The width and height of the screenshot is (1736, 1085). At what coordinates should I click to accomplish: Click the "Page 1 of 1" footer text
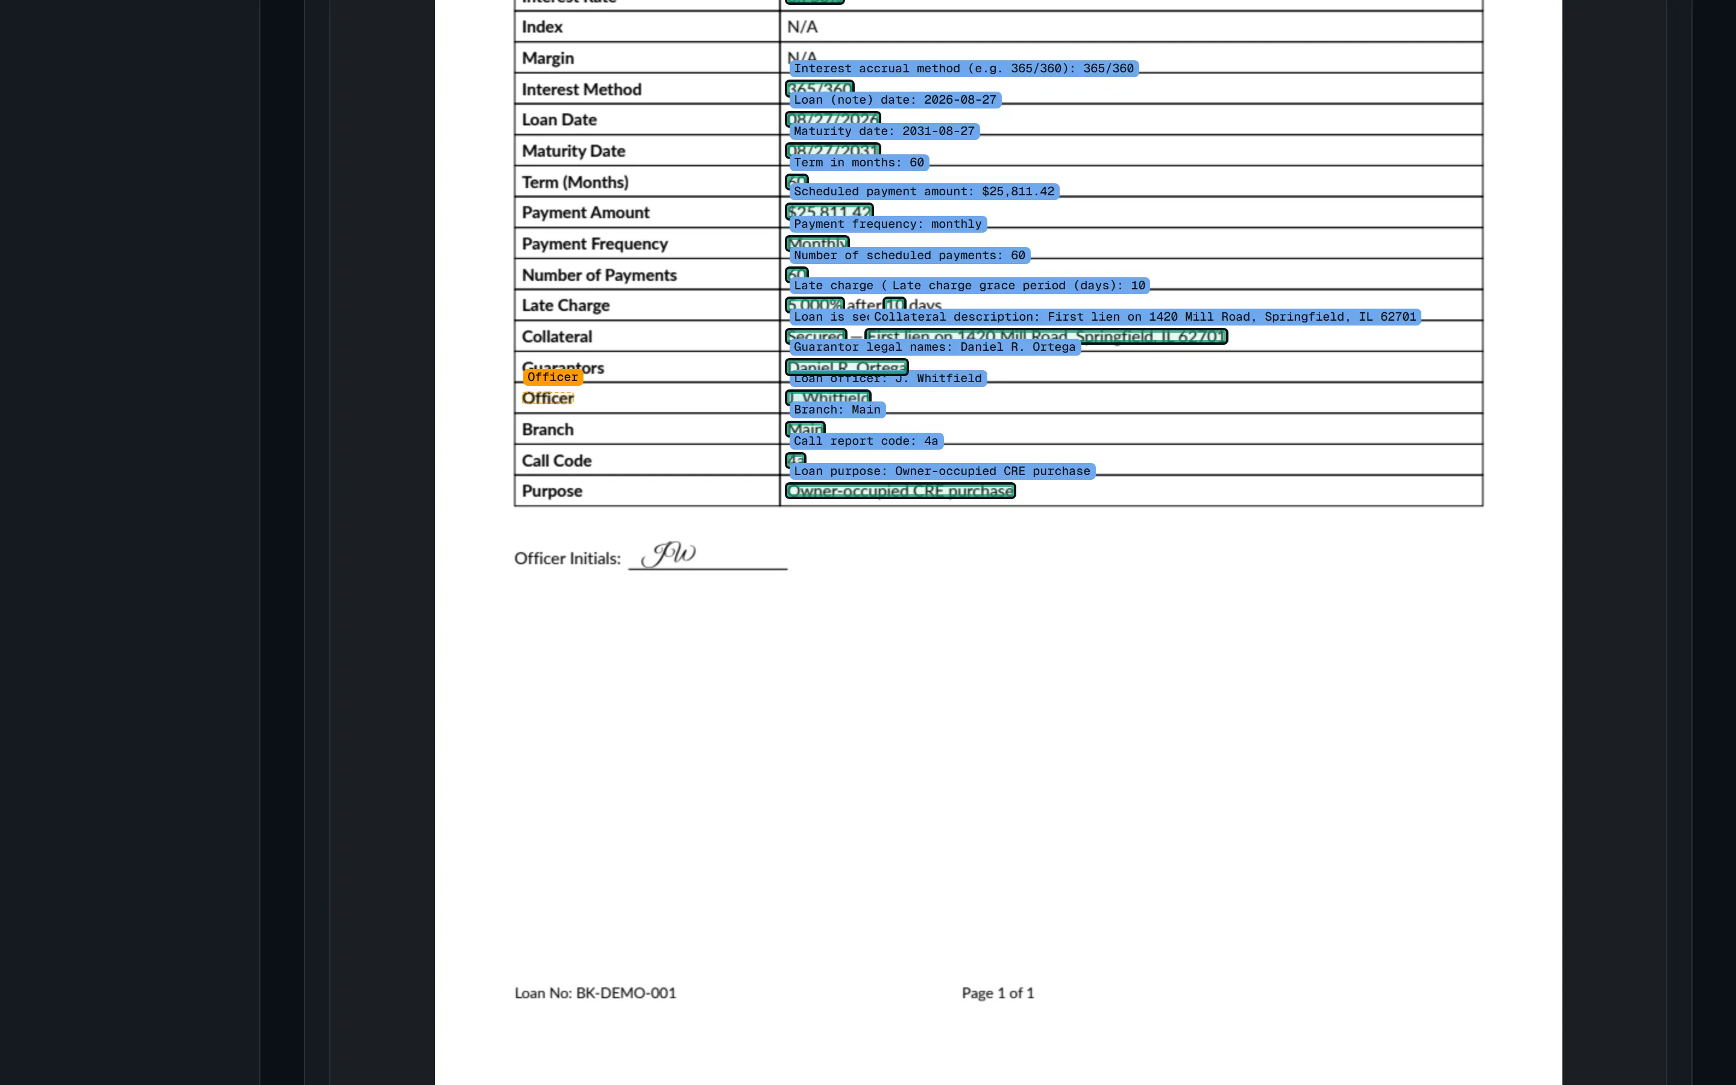(998, 993)
